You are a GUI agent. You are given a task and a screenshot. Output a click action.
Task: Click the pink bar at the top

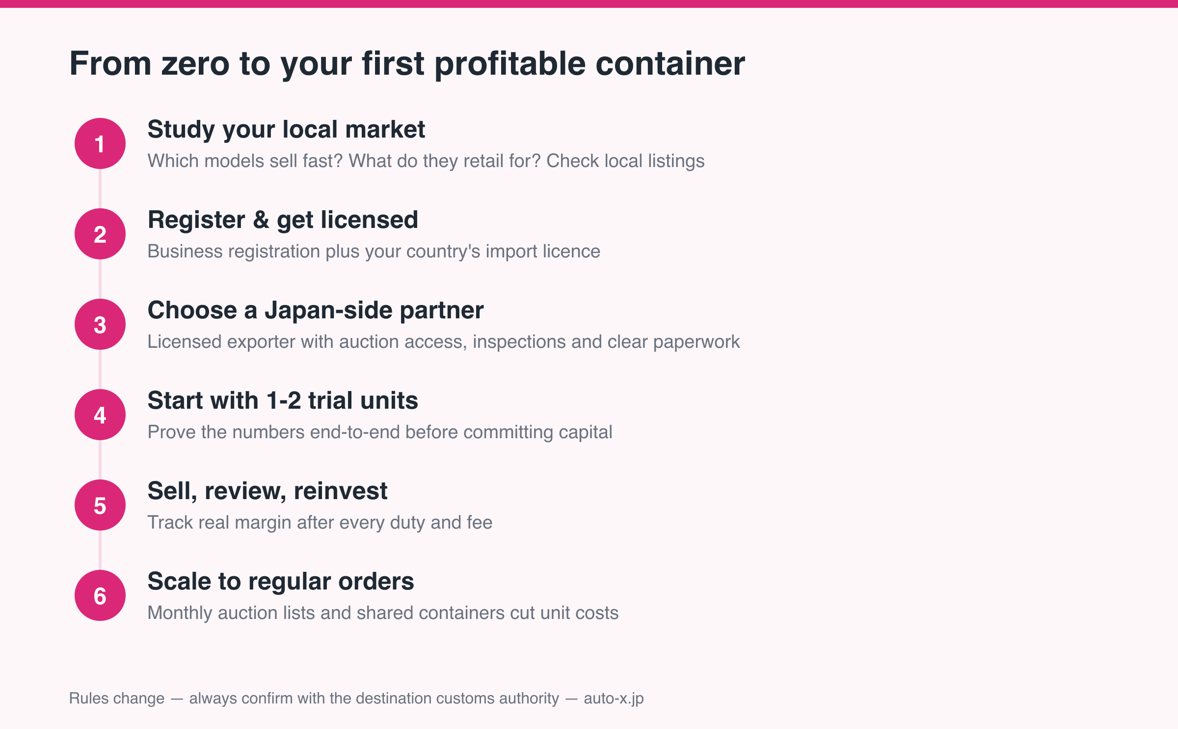(589, 4)
